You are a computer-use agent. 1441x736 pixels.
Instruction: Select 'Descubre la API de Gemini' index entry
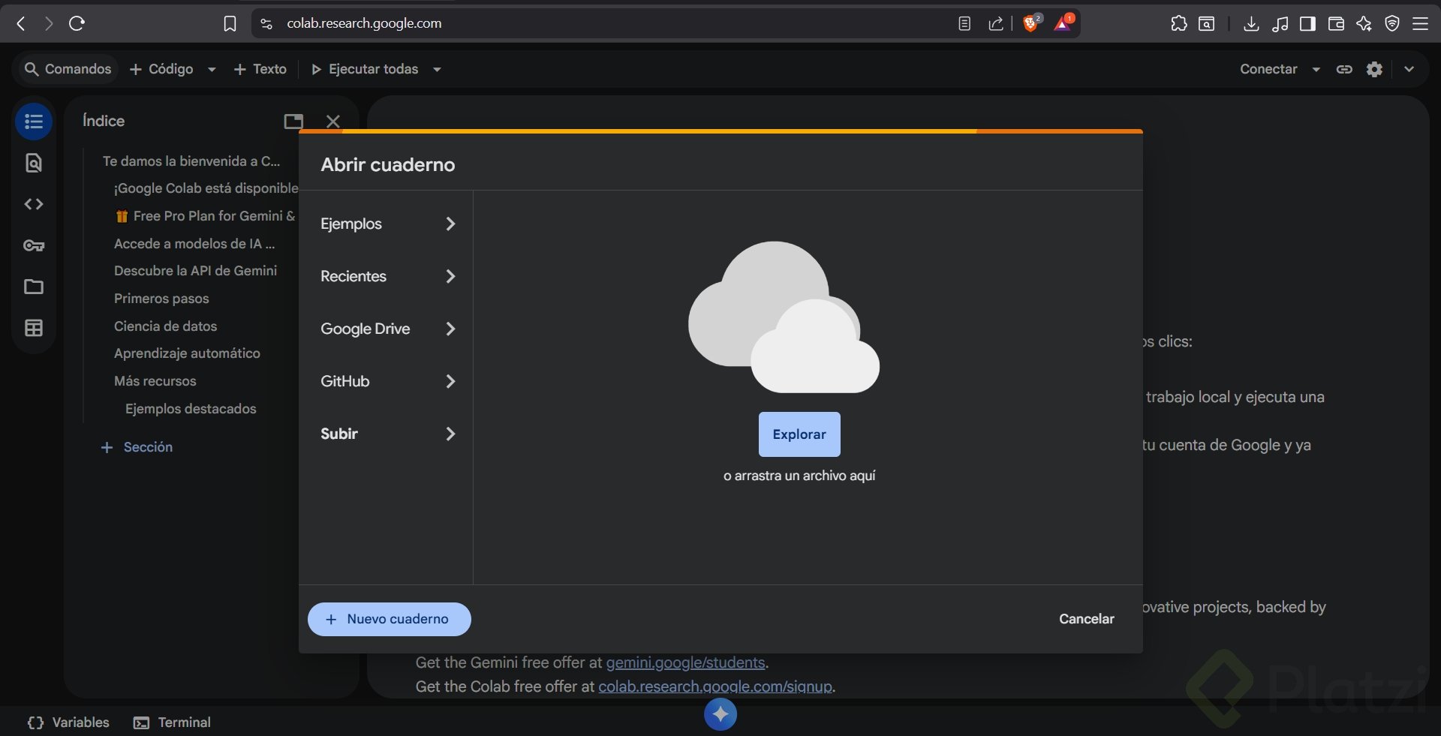(x=195, y=271)
